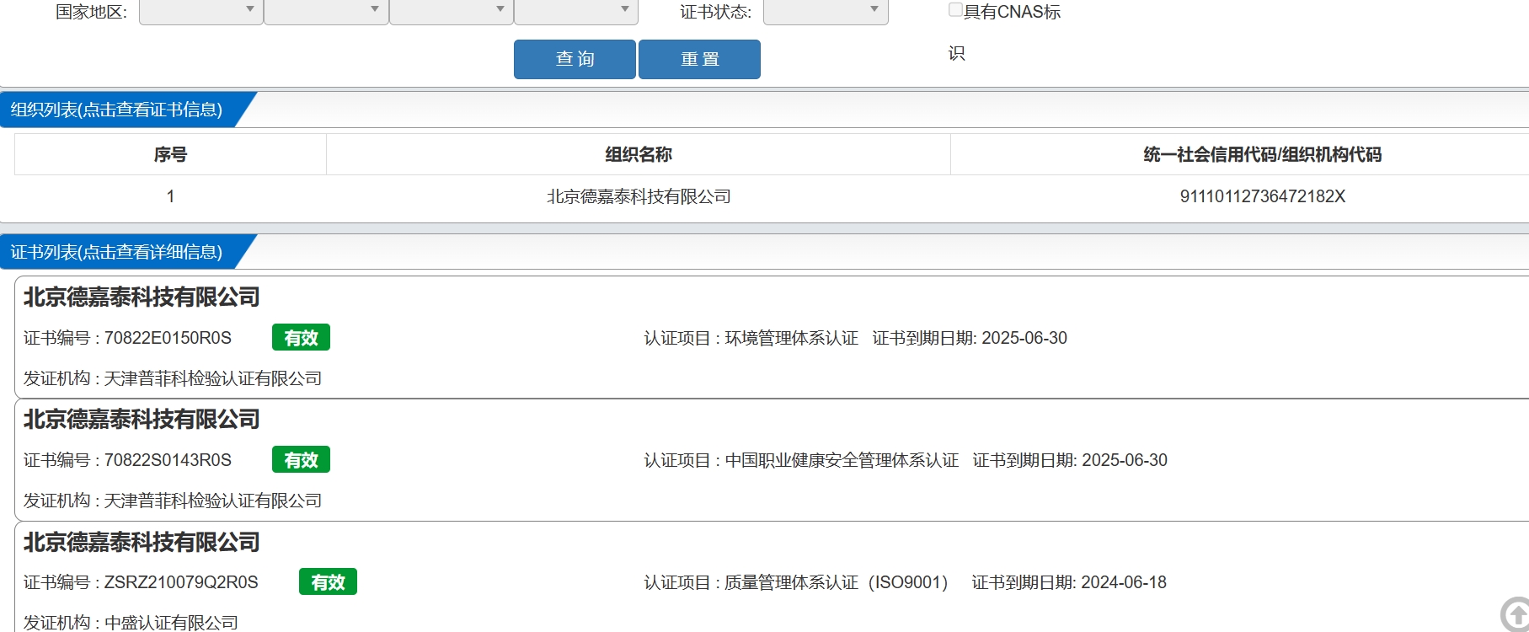Image resolution: width=1529 pixels, height=632 pixels.
Task: Click 有效 badge for certificate 70822E0150R0S
Action: click(301, 337)
